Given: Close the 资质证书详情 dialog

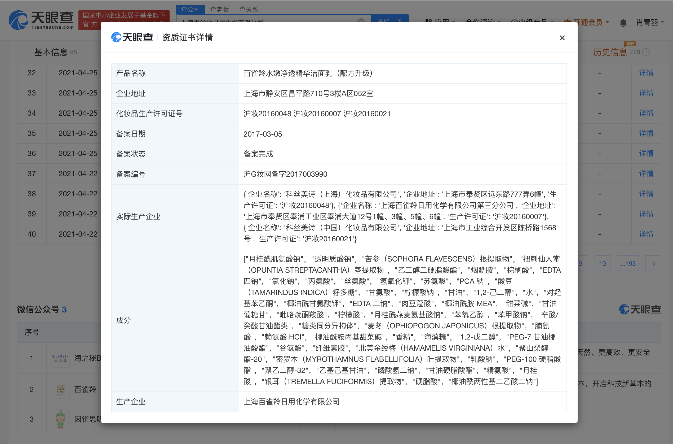Looking at the screenshot, I should [562, 38].
